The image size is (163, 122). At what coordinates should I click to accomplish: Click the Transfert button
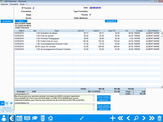click(7, 21)
